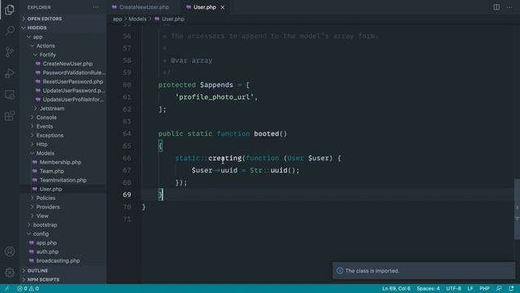Open the notifications bell in status bar
Viewport: 520px width, 293px height.
click(x=511, y=288)
